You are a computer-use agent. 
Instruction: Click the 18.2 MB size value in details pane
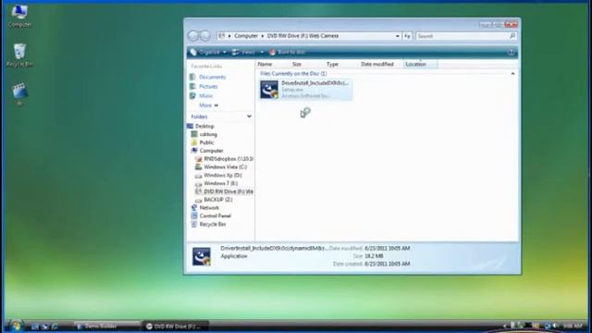[x=374, y=256]
